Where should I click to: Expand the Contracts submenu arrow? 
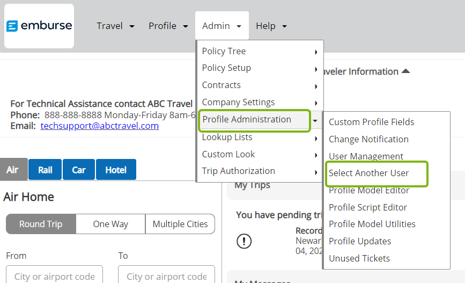[316, 86]
